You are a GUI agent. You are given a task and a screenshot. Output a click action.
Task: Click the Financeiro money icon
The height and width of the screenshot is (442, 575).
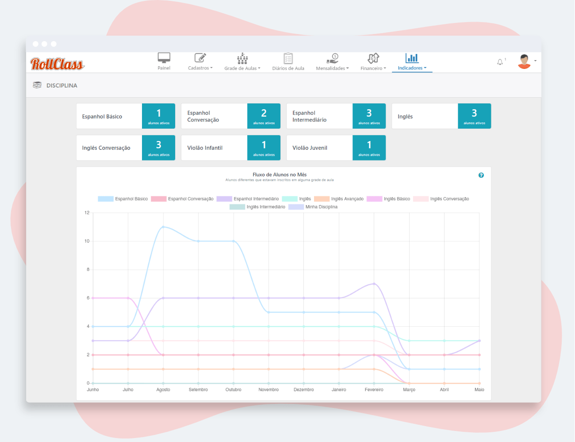[373, 58]
